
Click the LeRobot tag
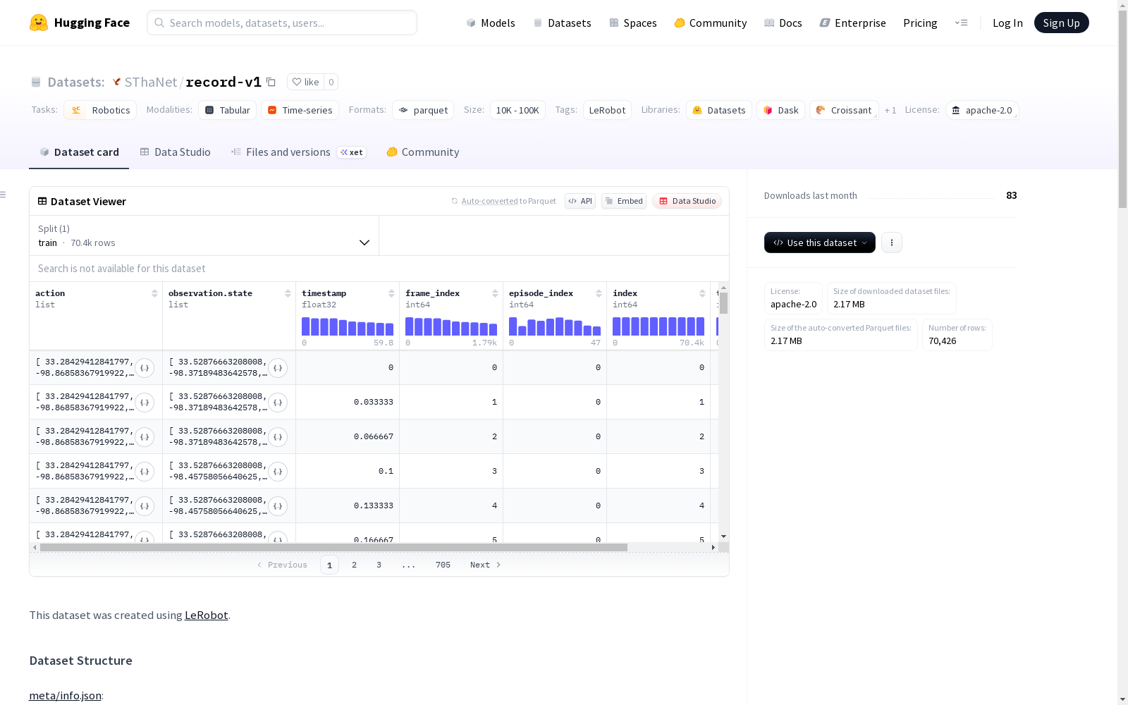tap(607, 110)
